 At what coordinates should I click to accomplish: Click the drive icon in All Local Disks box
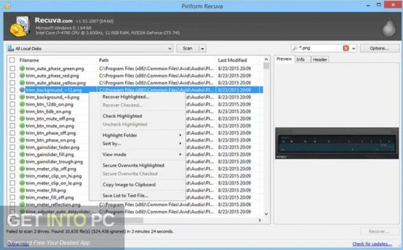click(11, 48)
